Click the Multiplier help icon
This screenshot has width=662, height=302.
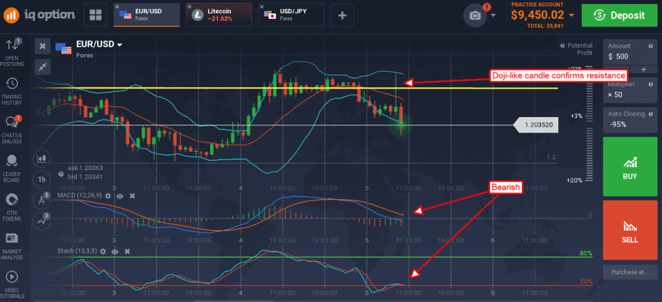[x=650, y=84]
